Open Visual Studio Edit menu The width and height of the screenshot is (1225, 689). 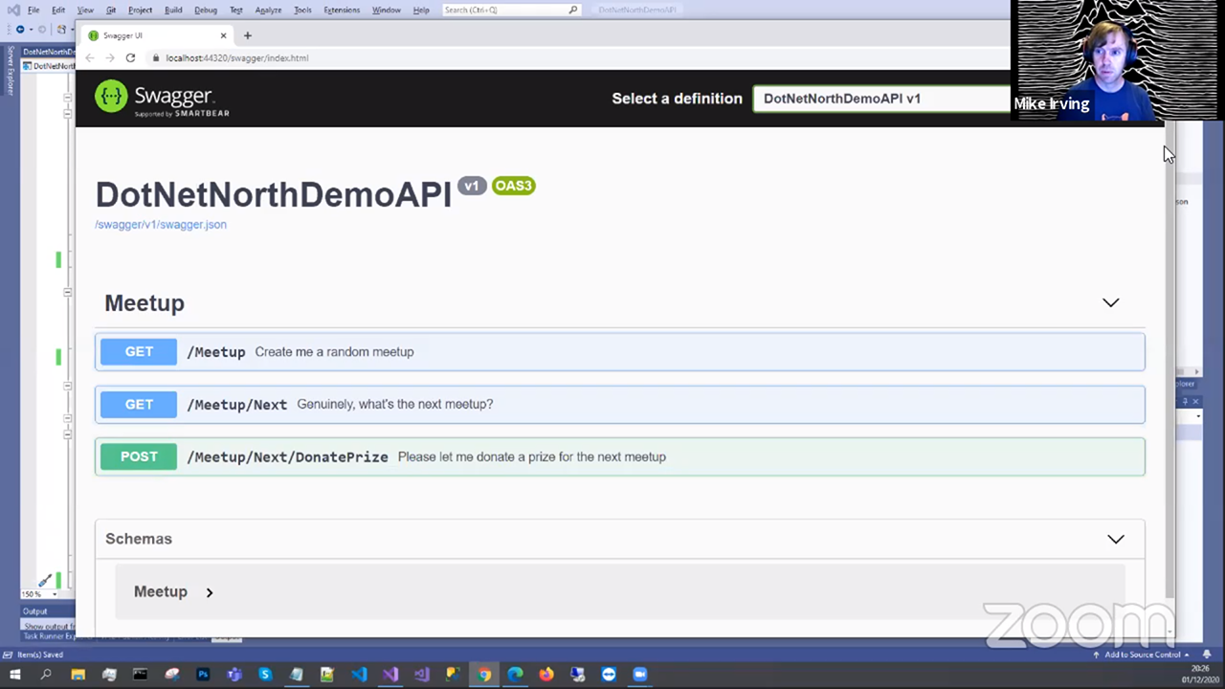pos(58,10)
